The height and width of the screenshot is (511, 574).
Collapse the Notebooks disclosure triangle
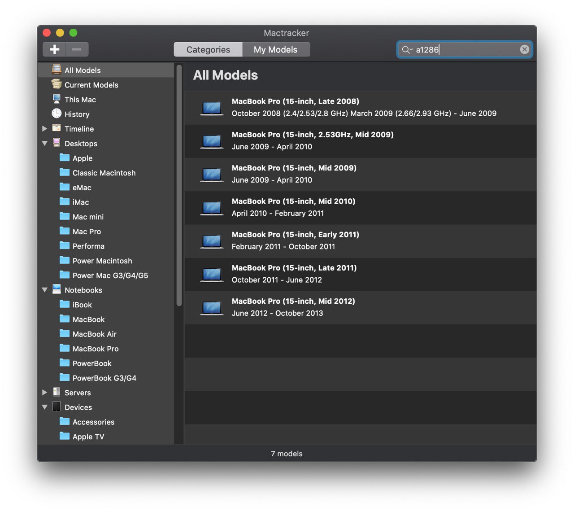(x=45, y=290)
